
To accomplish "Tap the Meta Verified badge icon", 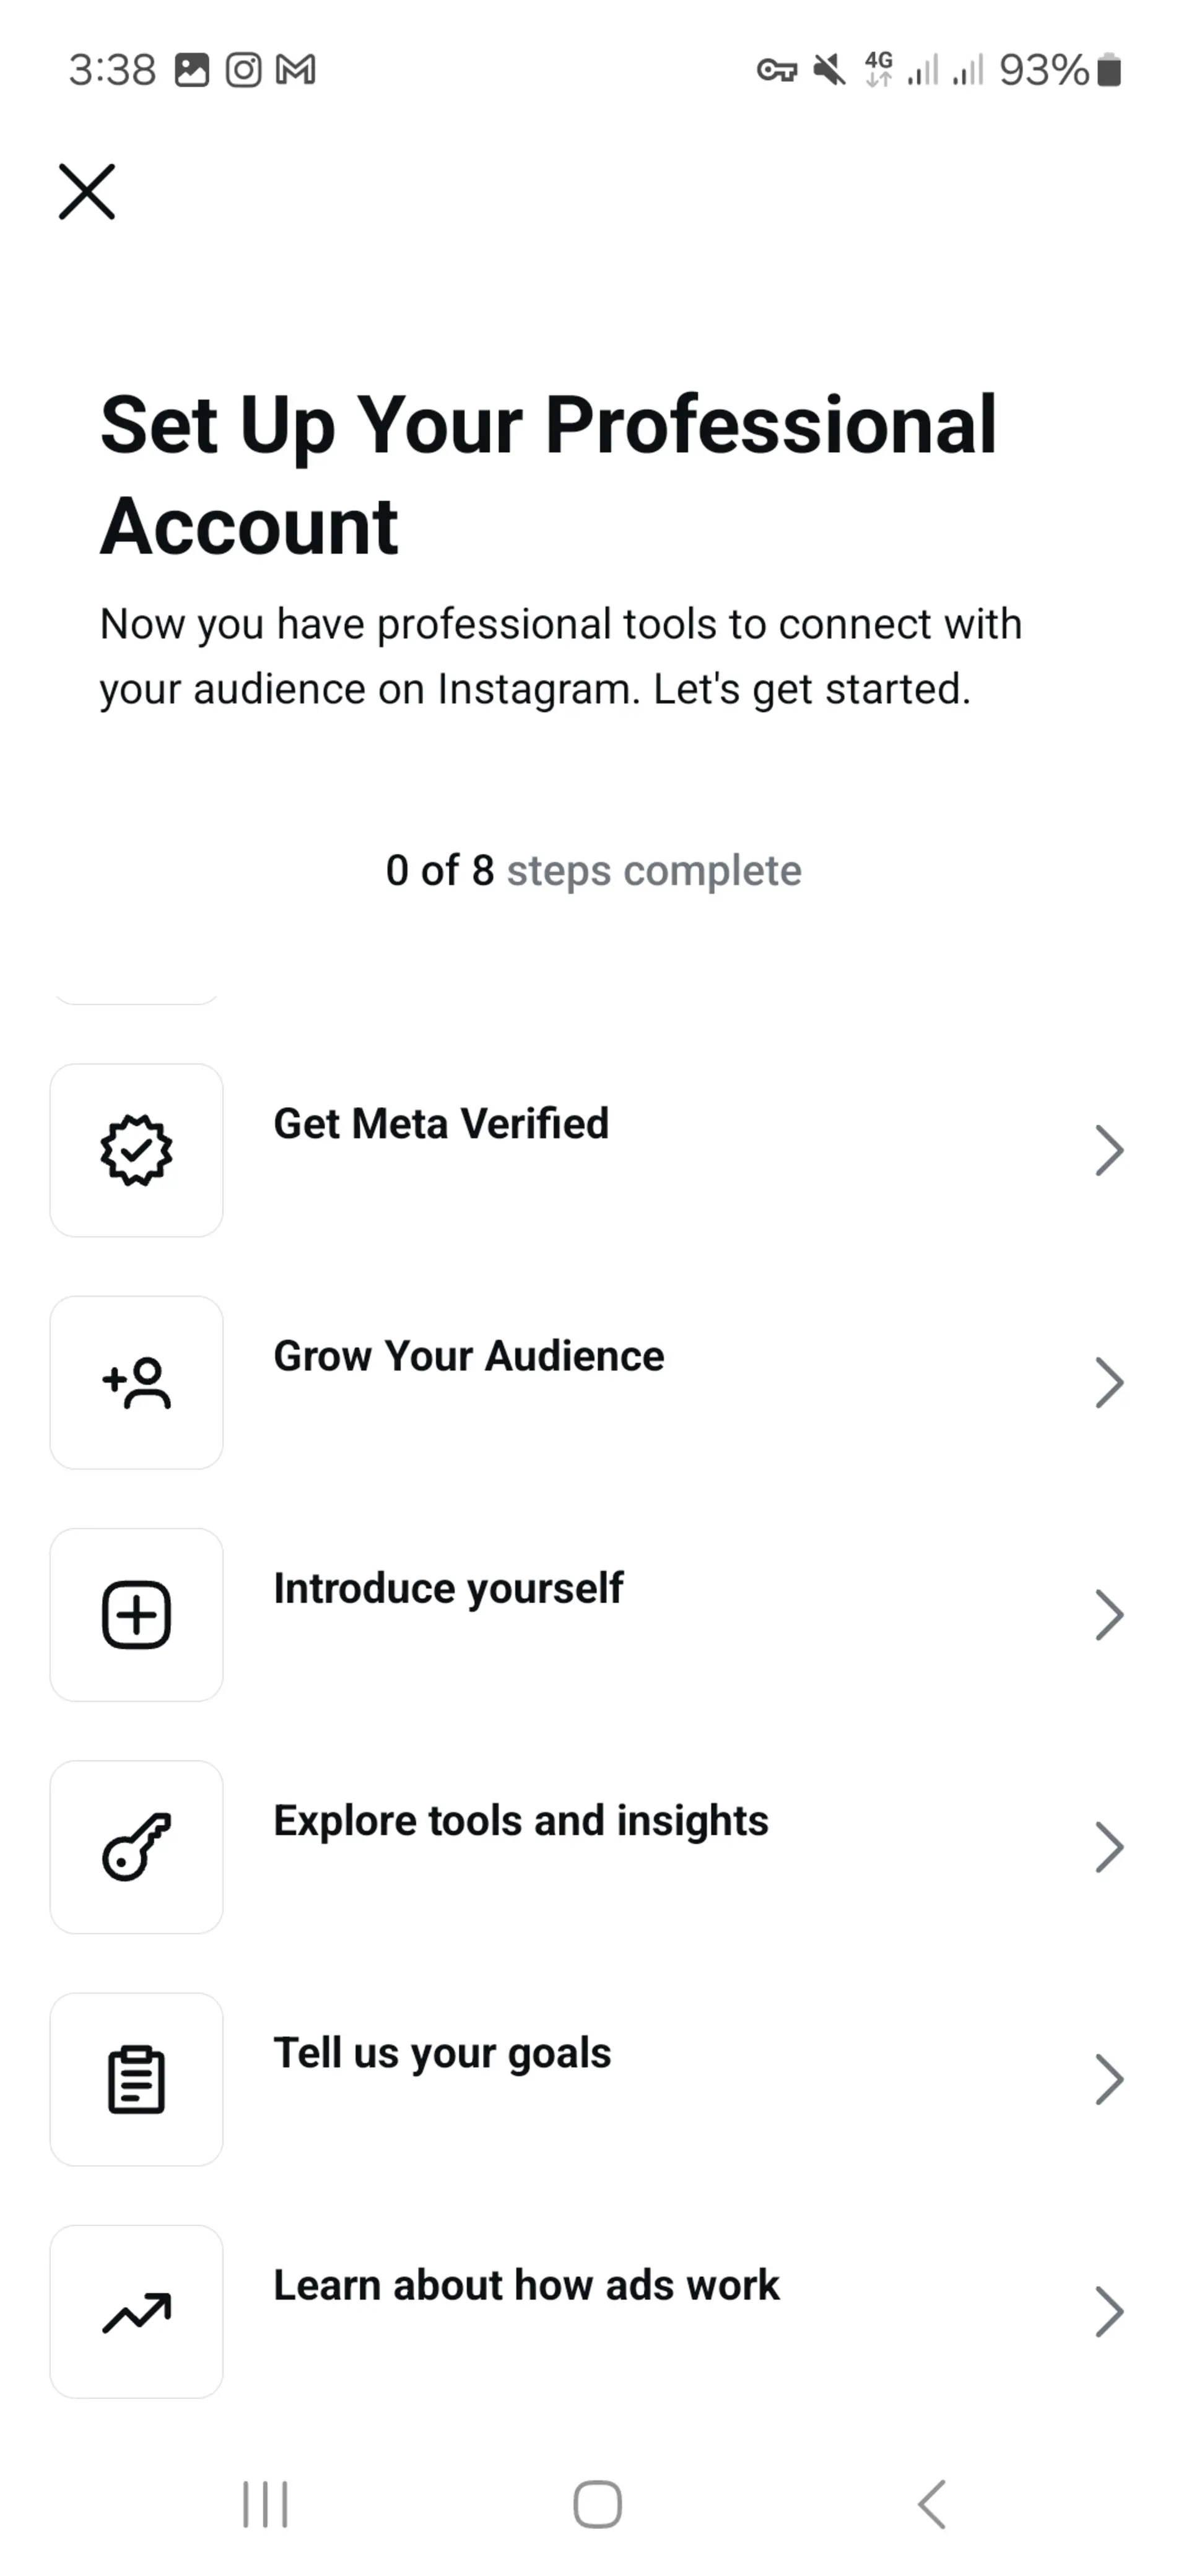I will click(x=136, y=1150).
